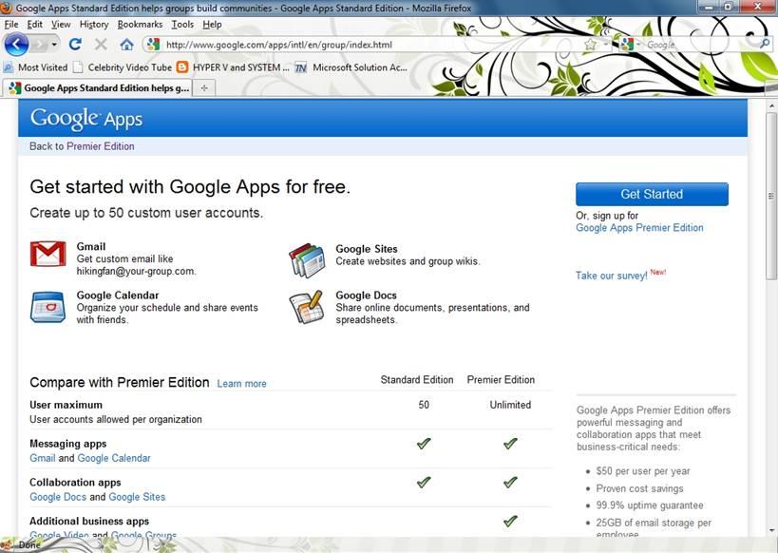Image resolution: width=778 pixels, height=553 pixels.
Task: Click the '$50 per user per year' bullet
Action: [x=643, y=471]
